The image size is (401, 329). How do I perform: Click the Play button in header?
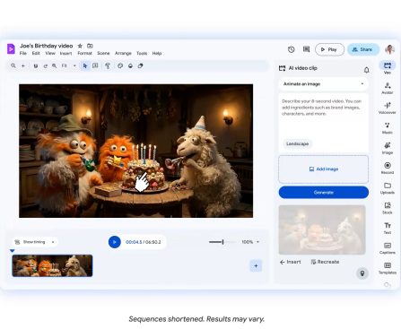[329, 49]
